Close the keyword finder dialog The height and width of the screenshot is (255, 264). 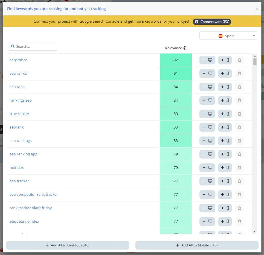[257, 9]
